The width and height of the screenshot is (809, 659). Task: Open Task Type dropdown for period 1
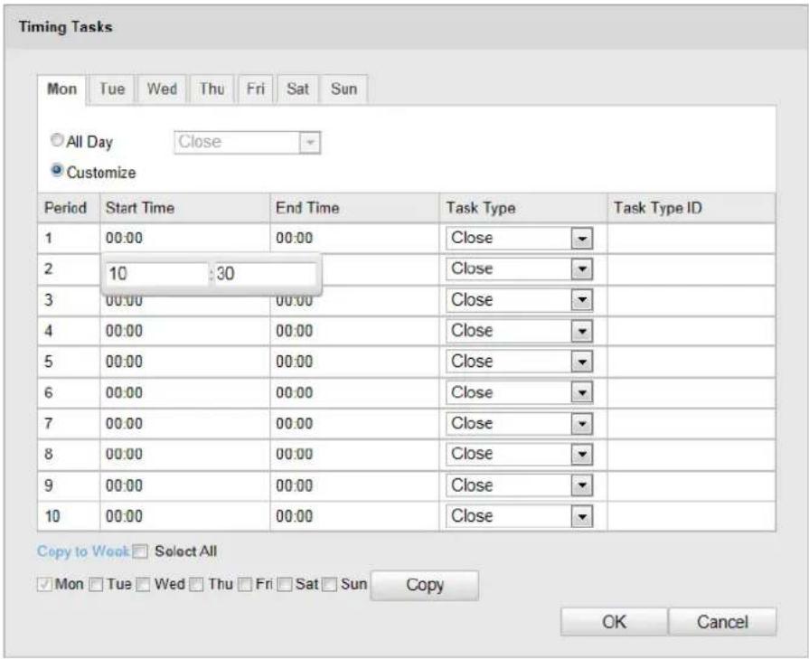pyautogui.click(x=519, y=239)
